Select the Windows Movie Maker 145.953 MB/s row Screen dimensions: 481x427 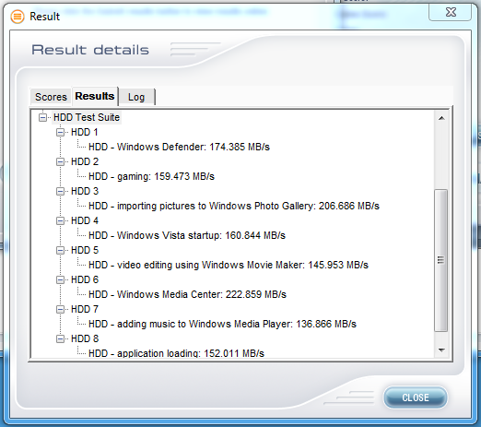tap(229, 265)
